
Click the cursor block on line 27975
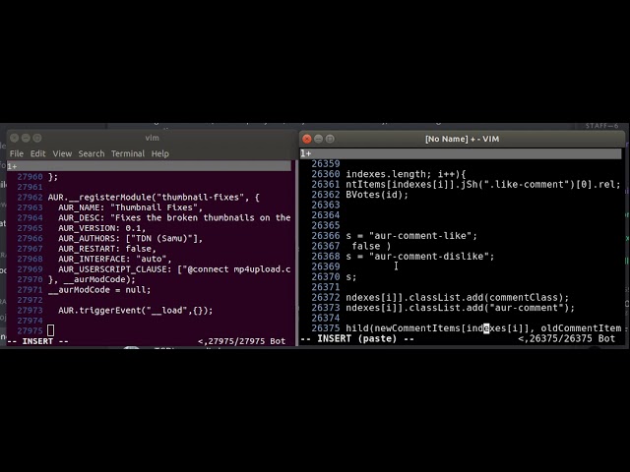coord(50,330)
